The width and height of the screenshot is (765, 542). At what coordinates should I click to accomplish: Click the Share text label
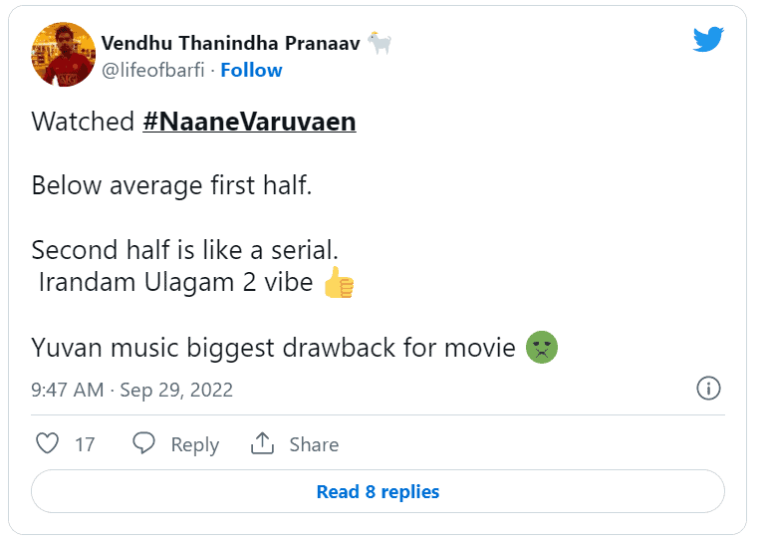tap(314, 444)
